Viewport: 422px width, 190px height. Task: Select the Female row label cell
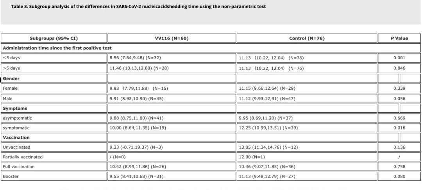coord(10,88)
